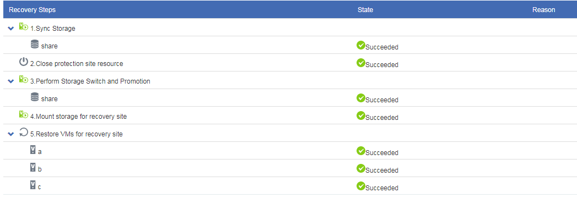Screen dimensions: 577x198
Task: Select the 2.Close protection site resource row
Action: [289, 63]
